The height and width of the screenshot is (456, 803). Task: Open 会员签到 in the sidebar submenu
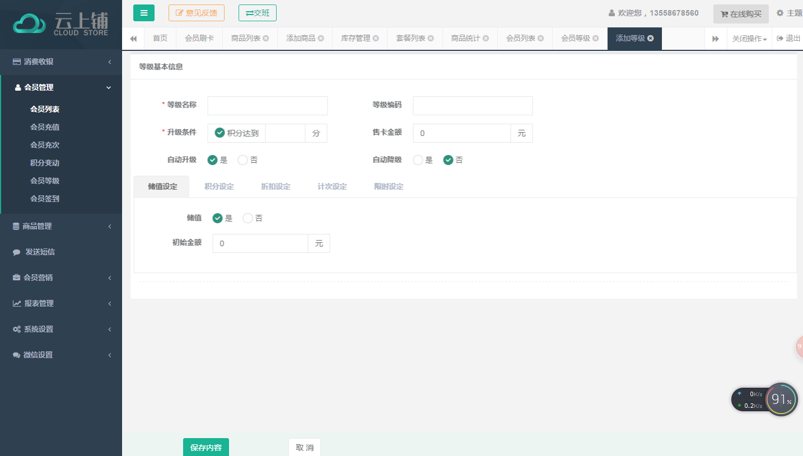[45, 199]
